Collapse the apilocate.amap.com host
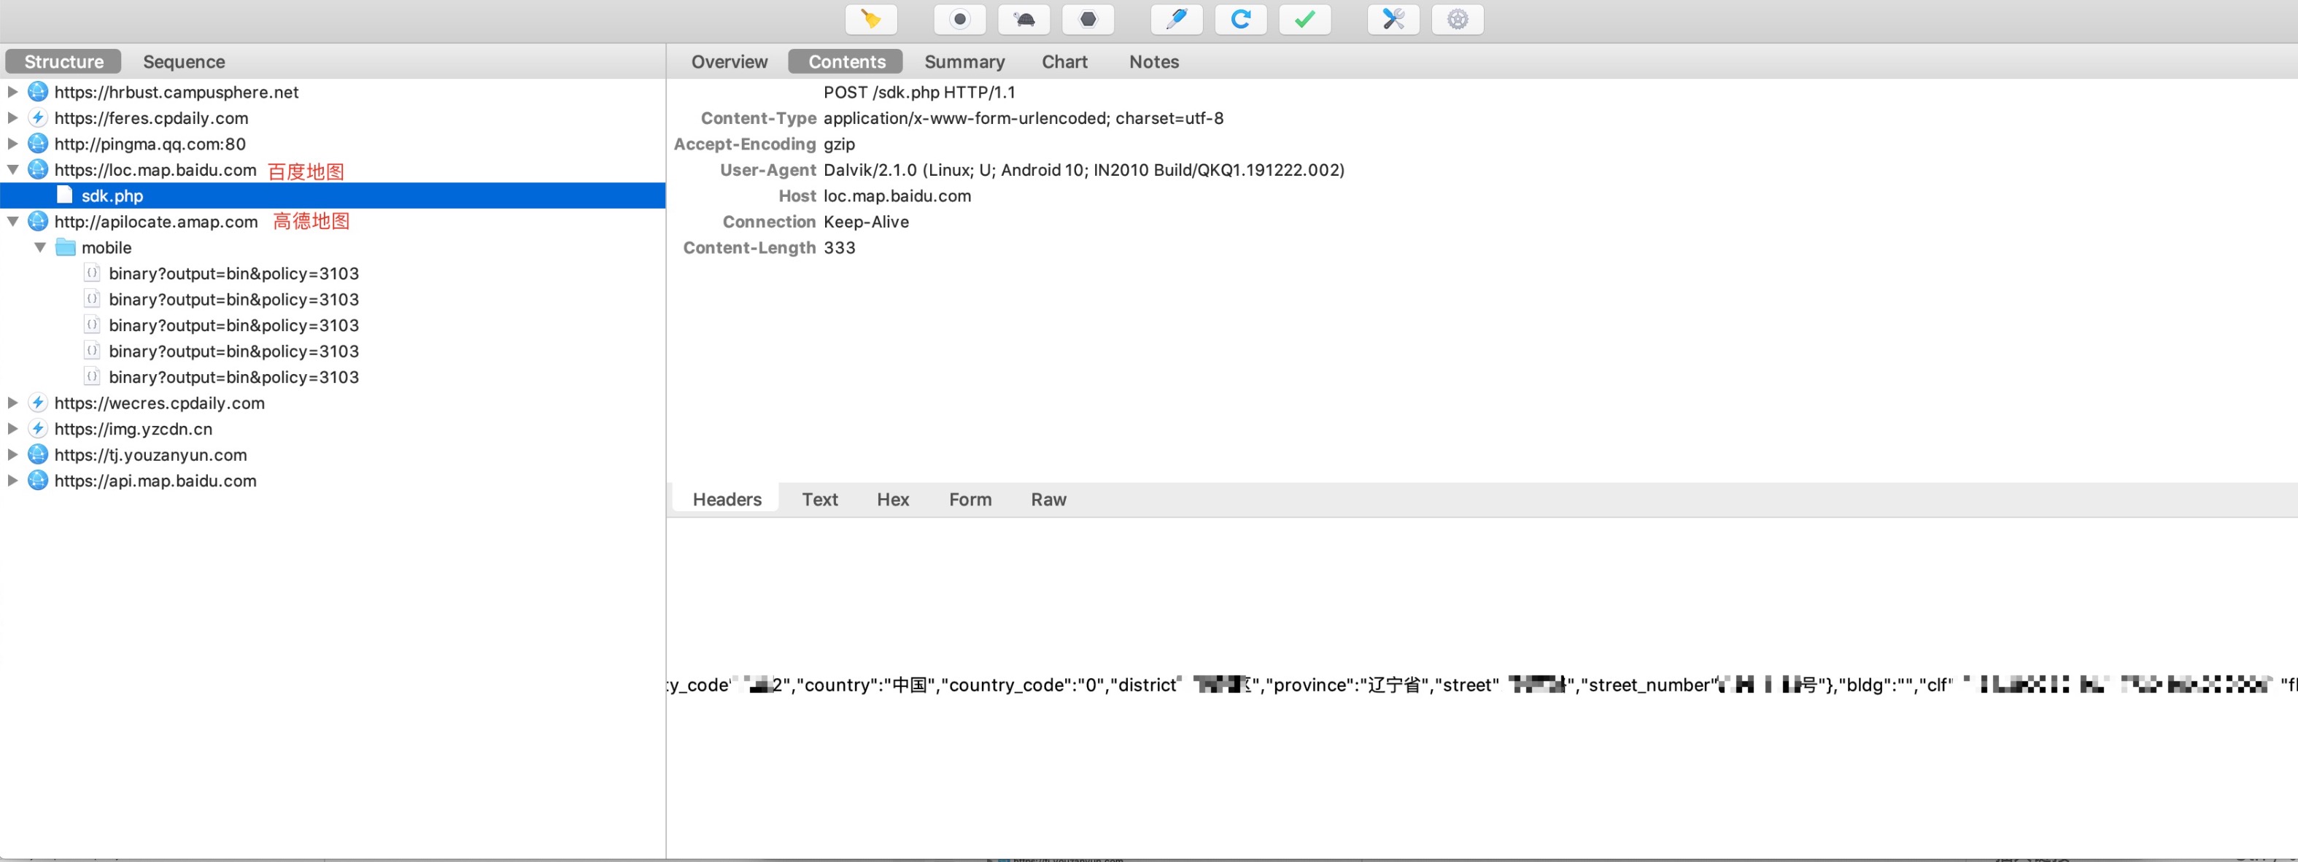 (x=12, y=221)
